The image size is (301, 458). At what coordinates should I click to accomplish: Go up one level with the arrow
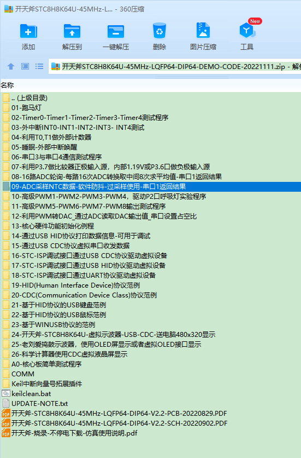point(11,66)
